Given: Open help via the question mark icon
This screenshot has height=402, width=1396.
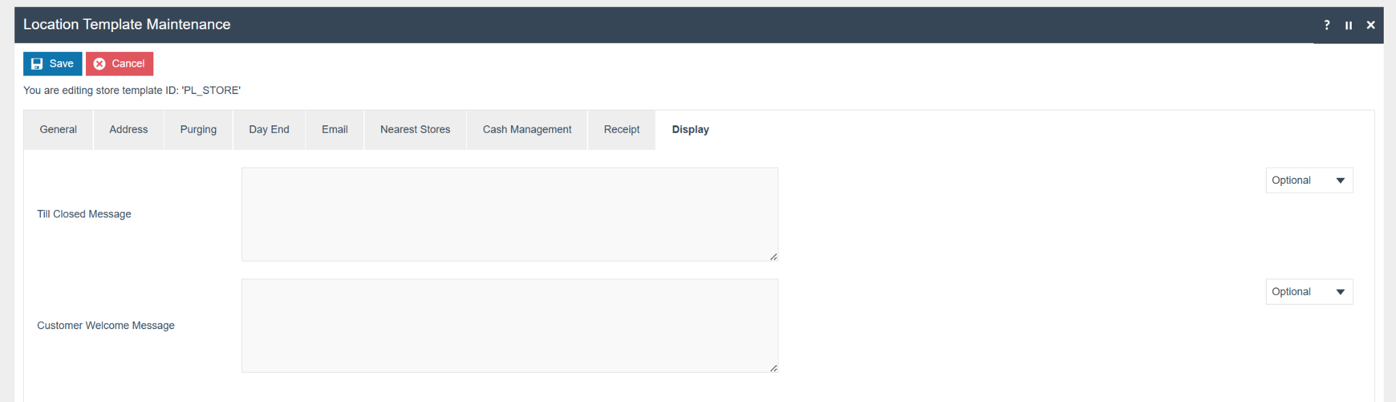Looking at the screenshot, I should click(1326, 25).
